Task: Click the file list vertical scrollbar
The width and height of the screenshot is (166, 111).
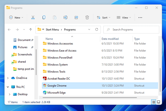Action: click(160, 80)
